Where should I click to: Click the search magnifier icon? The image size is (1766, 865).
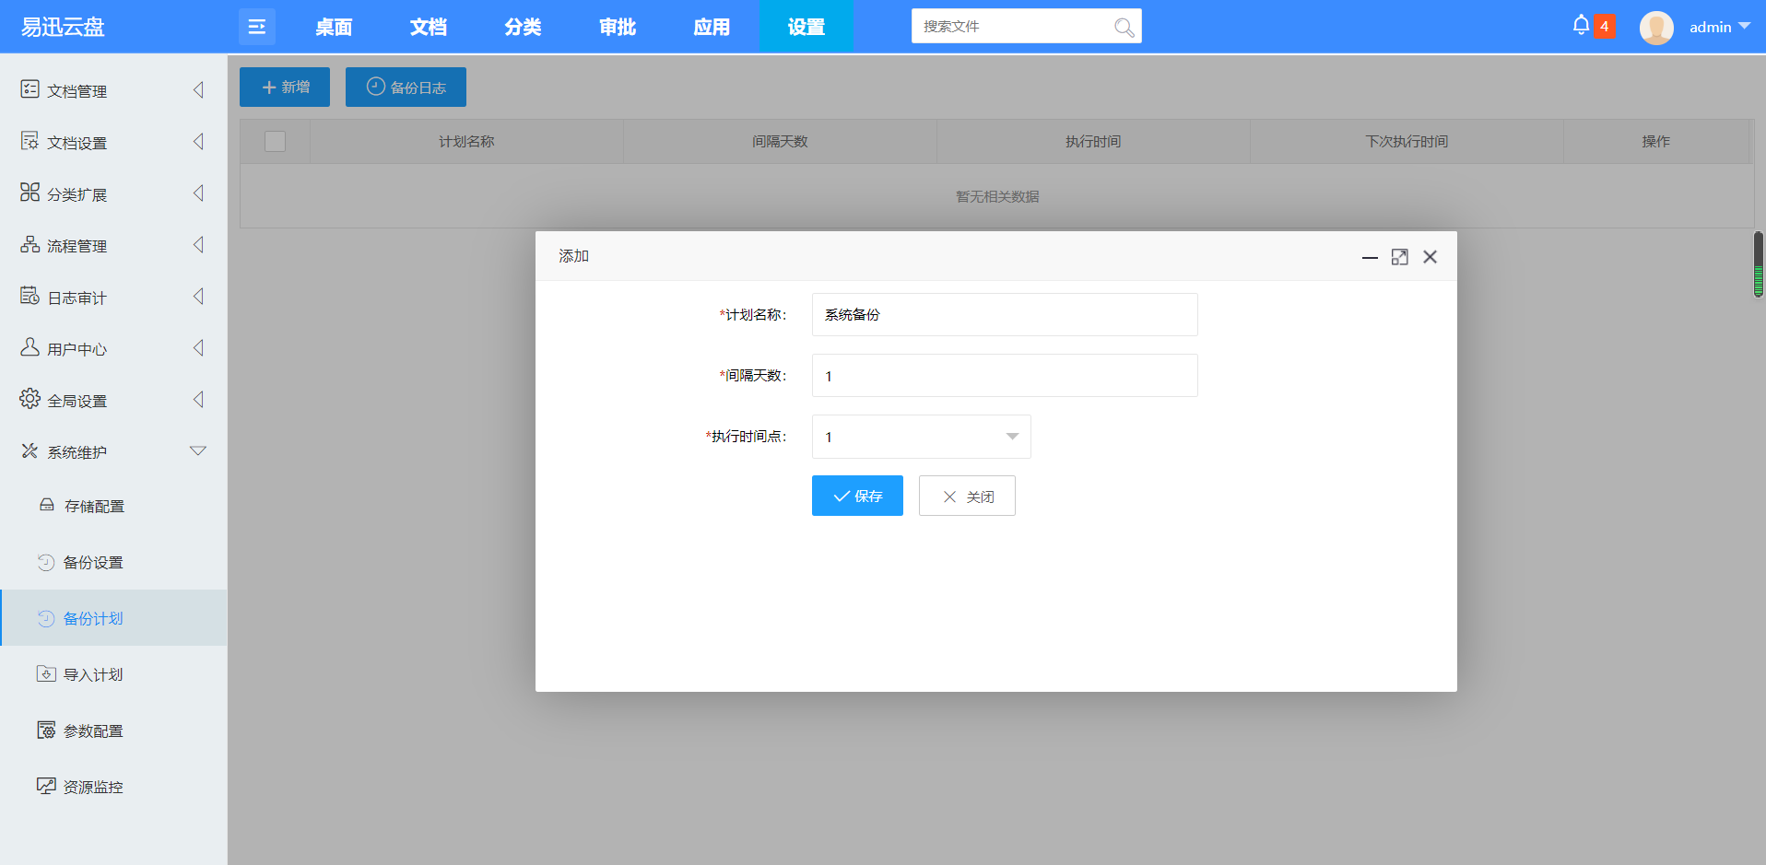tap(1124, 28)
